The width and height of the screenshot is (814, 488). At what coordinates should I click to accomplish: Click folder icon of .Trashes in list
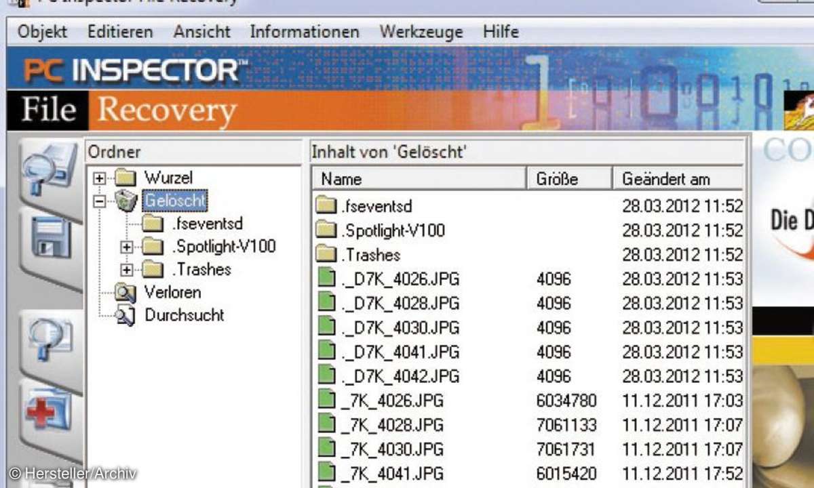328,255
